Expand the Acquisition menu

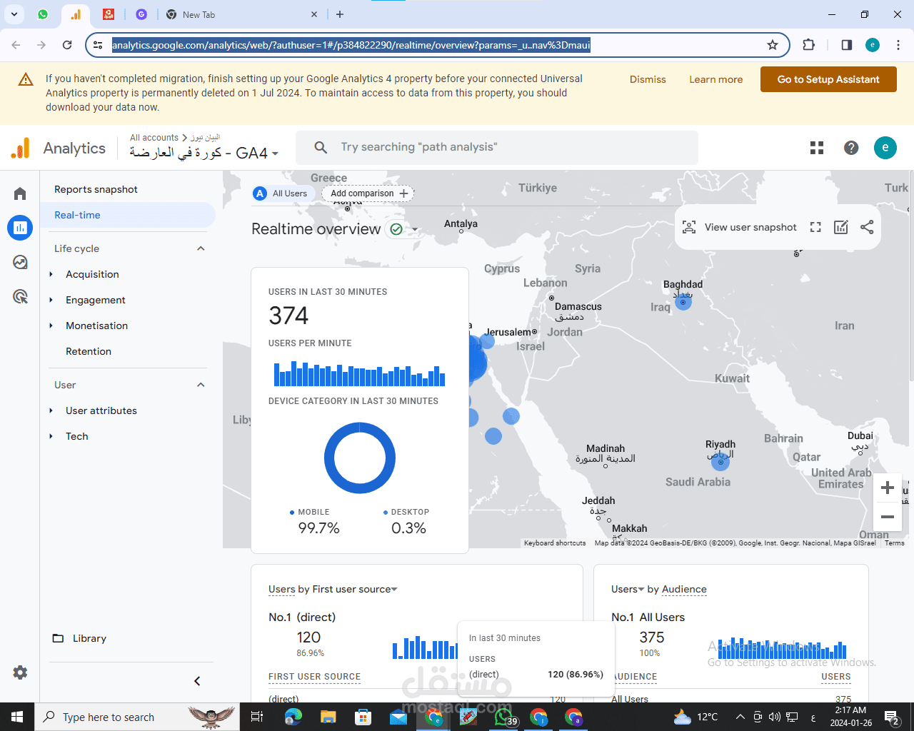click(92, 274)
